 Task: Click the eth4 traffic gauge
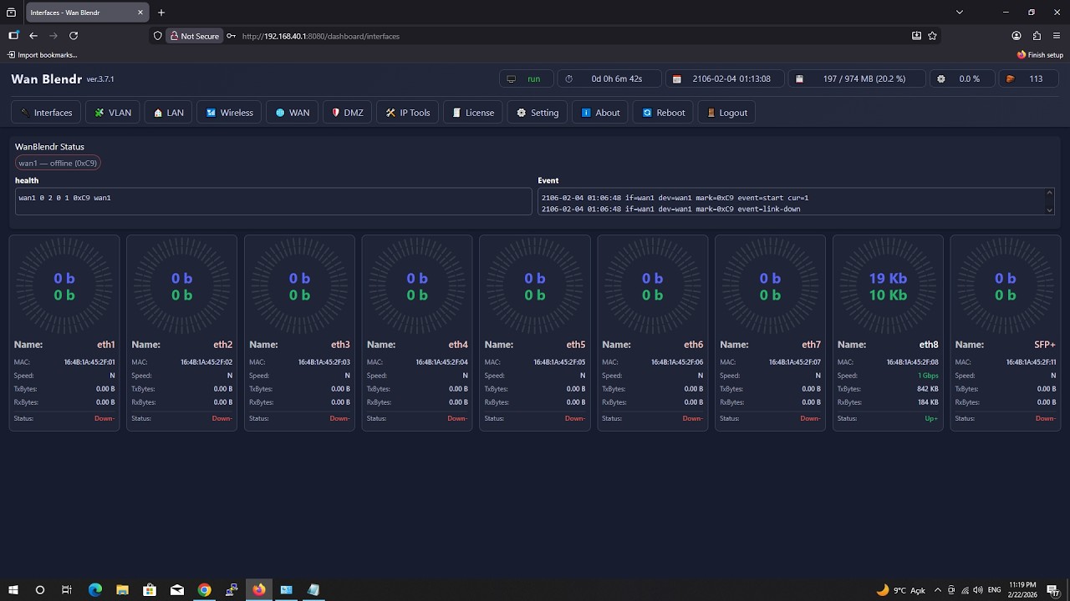(417, 286)
